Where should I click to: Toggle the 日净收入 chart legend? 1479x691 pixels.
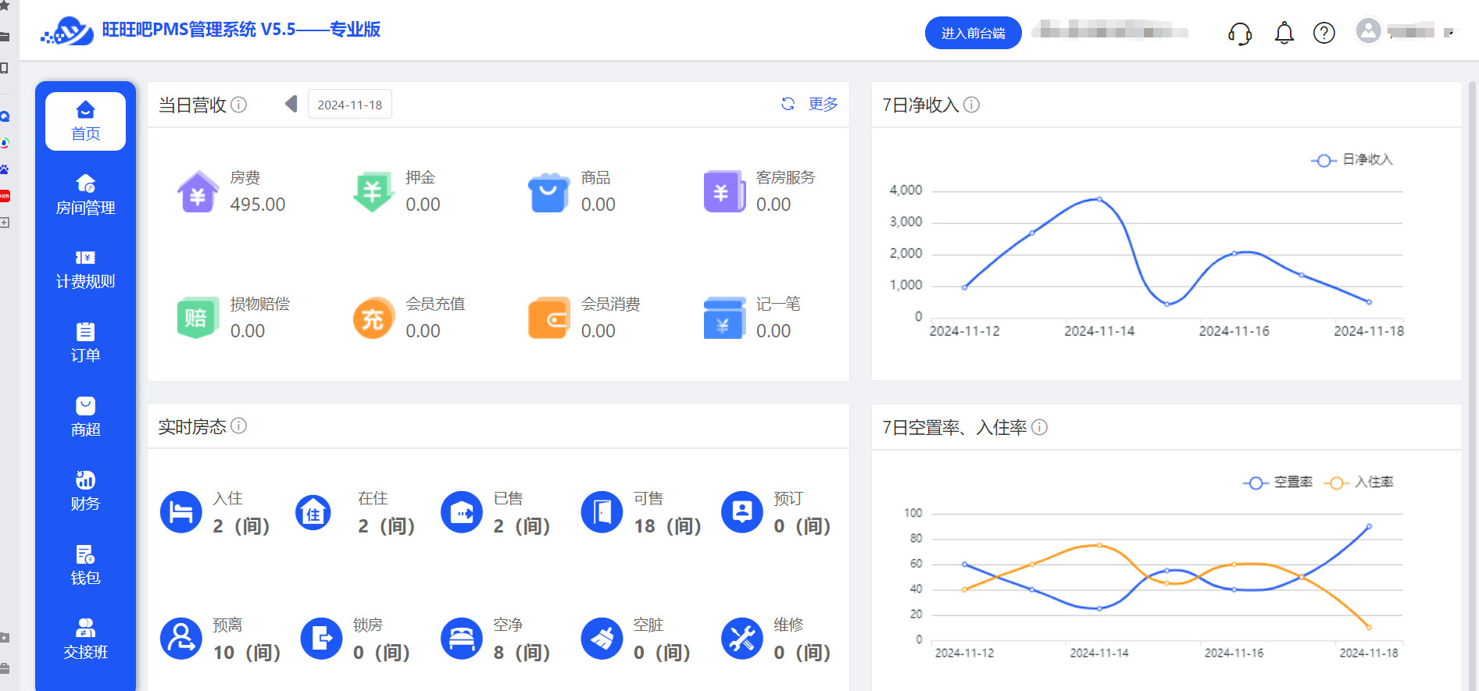click(x=1352, y=160)
